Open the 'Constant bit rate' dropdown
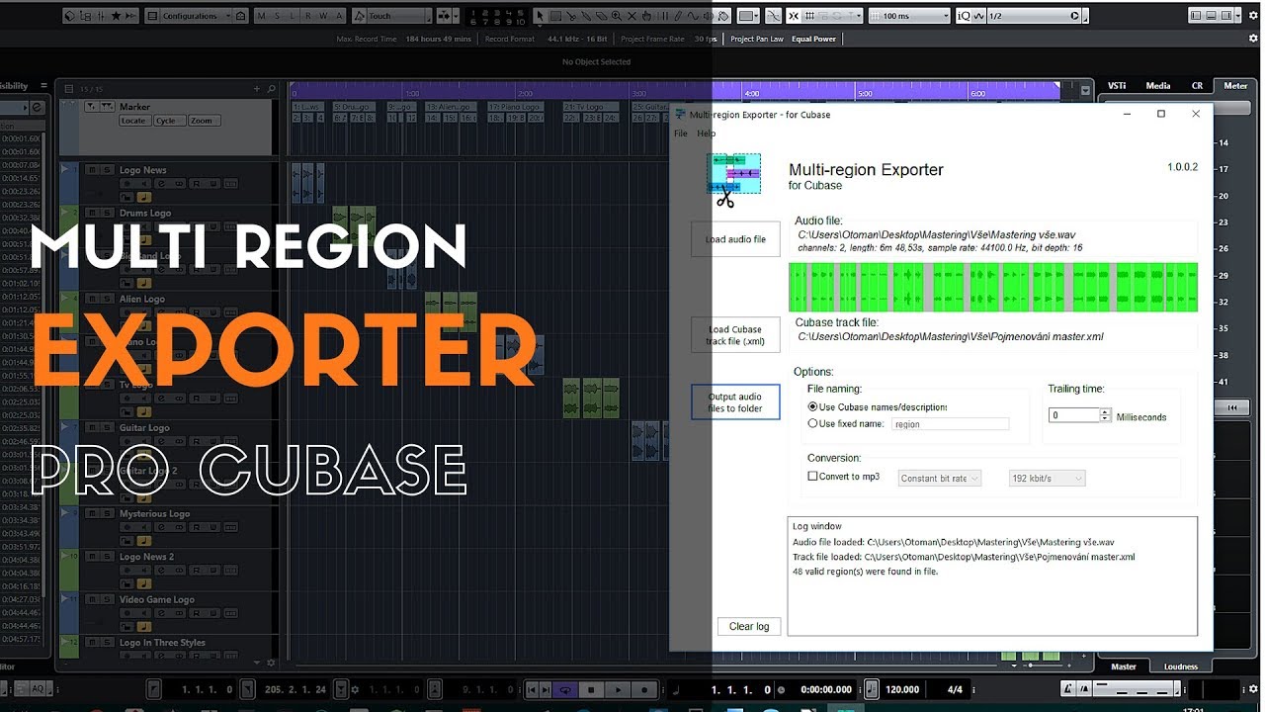Image resolution: width=1265 pixels, height=712 pixels. (x=940, y=478)
